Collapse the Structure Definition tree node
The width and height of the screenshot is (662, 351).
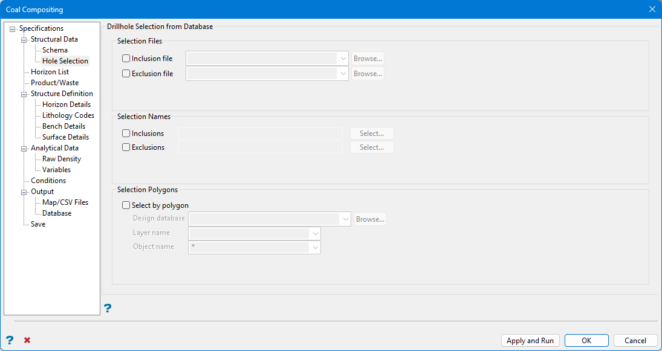[x=25, y=94]
